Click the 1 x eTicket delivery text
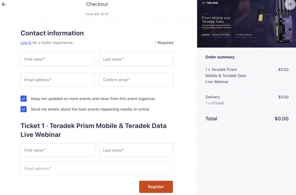Image resolution: width=296 pixels, height=195 pixels. pyautogui.click(x=215, y=103)
